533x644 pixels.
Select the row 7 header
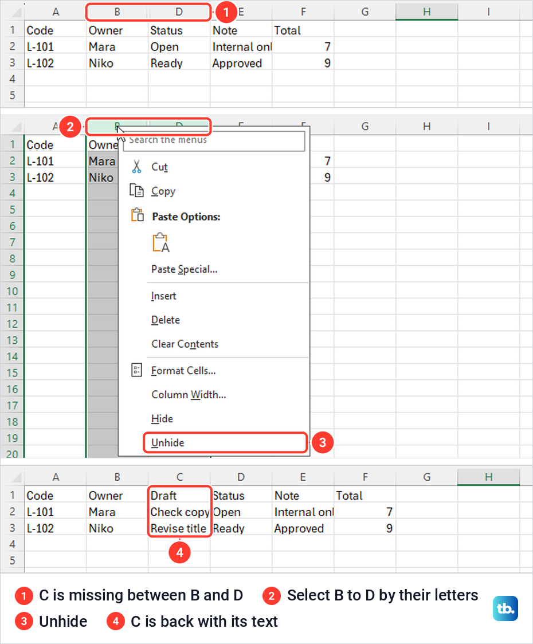coord(13,242)
